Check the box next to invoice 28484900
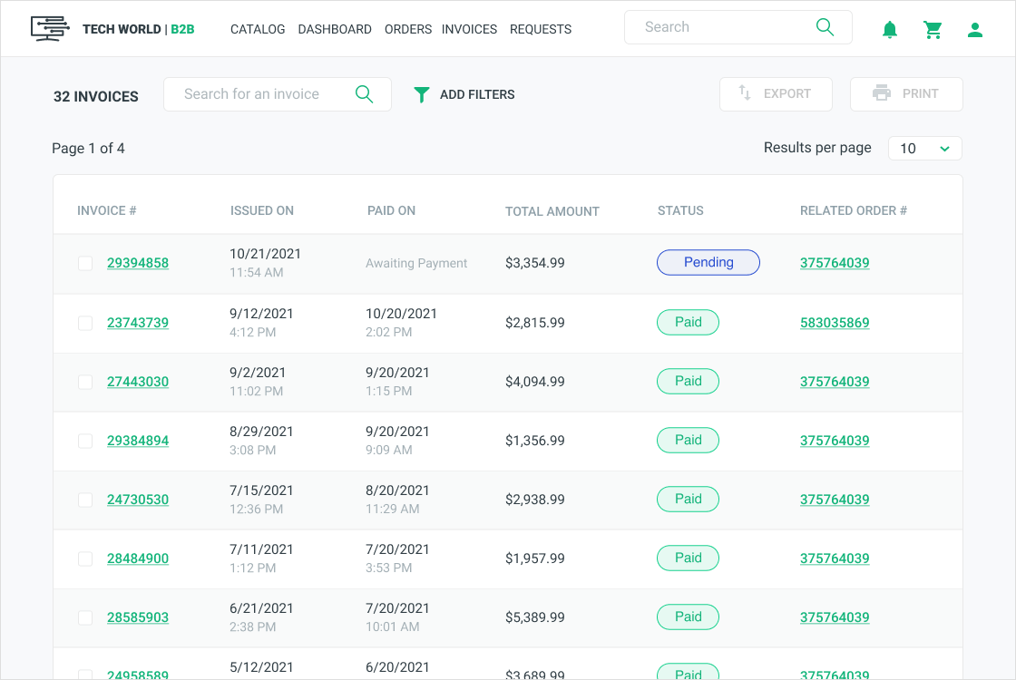 [x=85, y=559]
